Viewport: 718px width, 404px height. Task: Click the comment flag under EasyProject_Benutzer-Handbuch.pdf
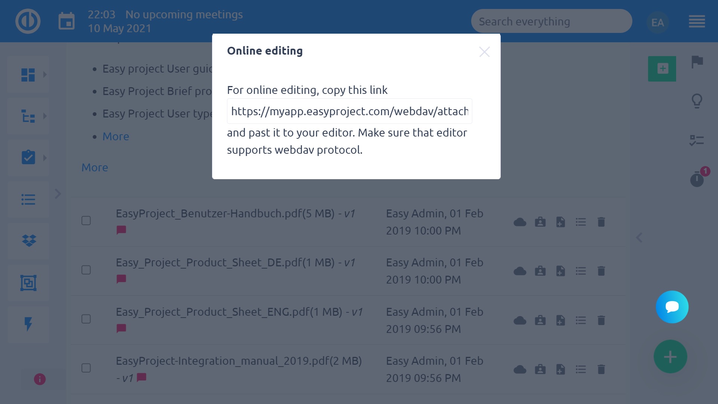pos(121,230)
